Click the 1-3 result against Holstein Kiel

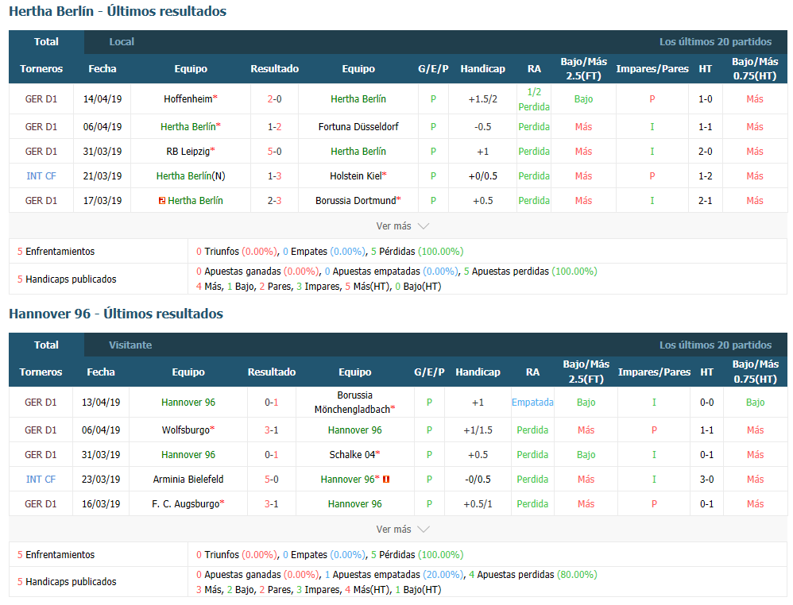[275, 176]
